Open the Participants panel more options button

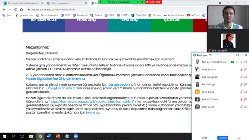(x=239, y=138)
